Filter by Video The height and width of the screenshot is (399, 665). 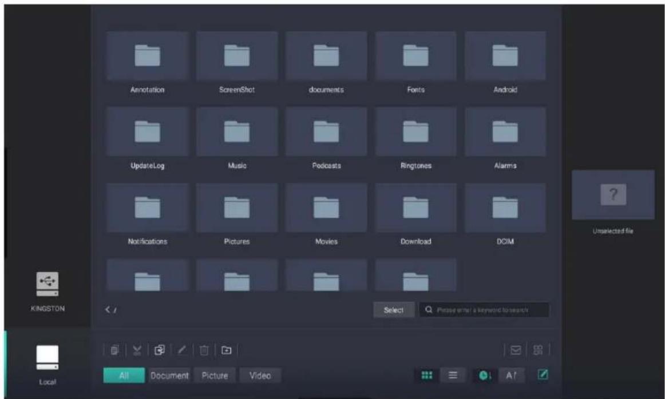[260, 376]
